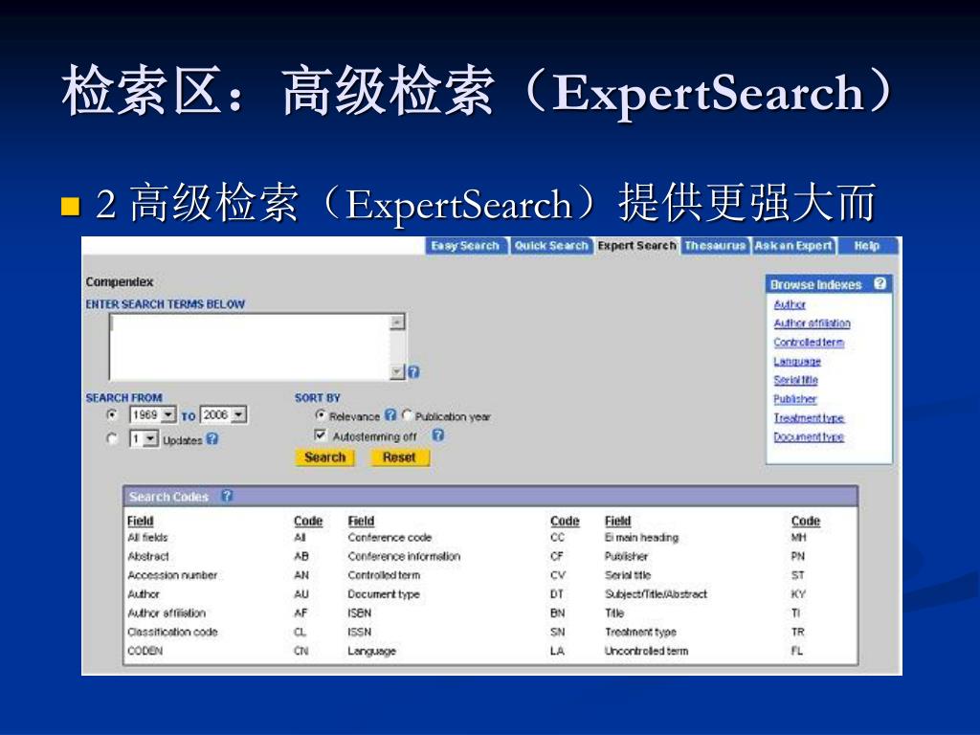
Task: Click scroll up arrow of search box
Action: tap(397, 322)
